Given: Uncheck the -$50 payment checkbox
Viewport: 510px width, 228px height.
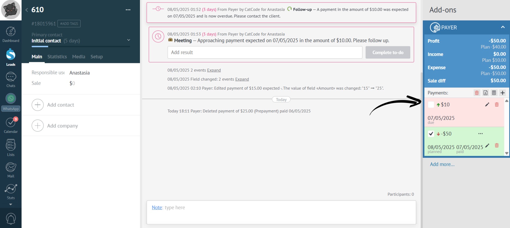Looking at the screenshot, I should click(x=431, y=134).
